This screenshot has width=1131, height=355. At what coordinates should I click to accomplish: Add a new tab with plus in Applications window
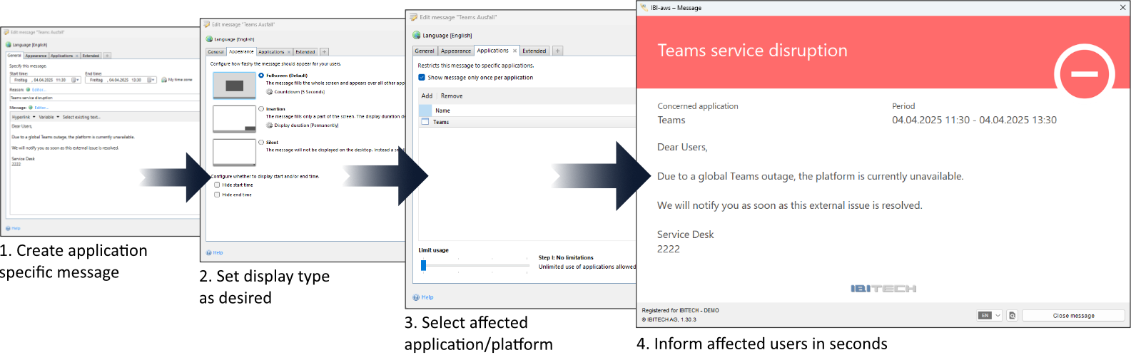pyautogui.click(x=557, y=51)
